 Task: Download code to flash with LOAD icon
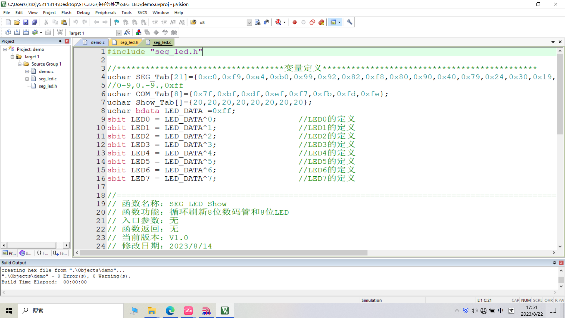click(60, 32)
